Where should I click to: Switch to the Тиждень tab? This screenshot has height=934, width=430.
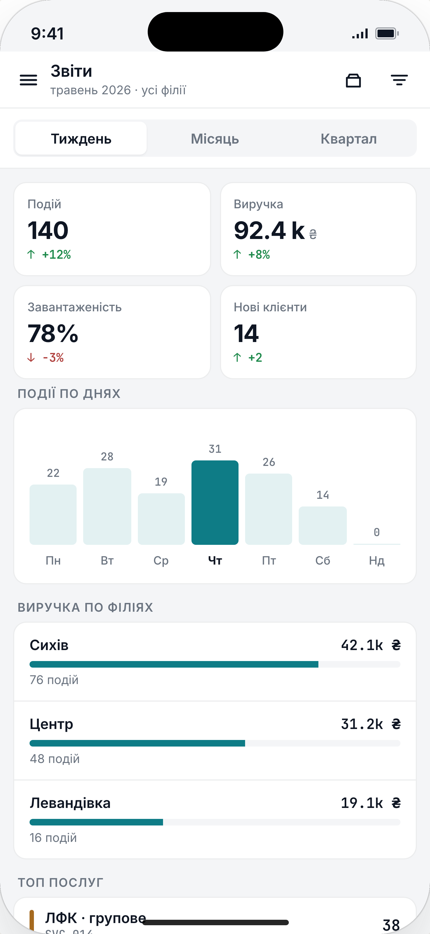(x=81, y=138)
